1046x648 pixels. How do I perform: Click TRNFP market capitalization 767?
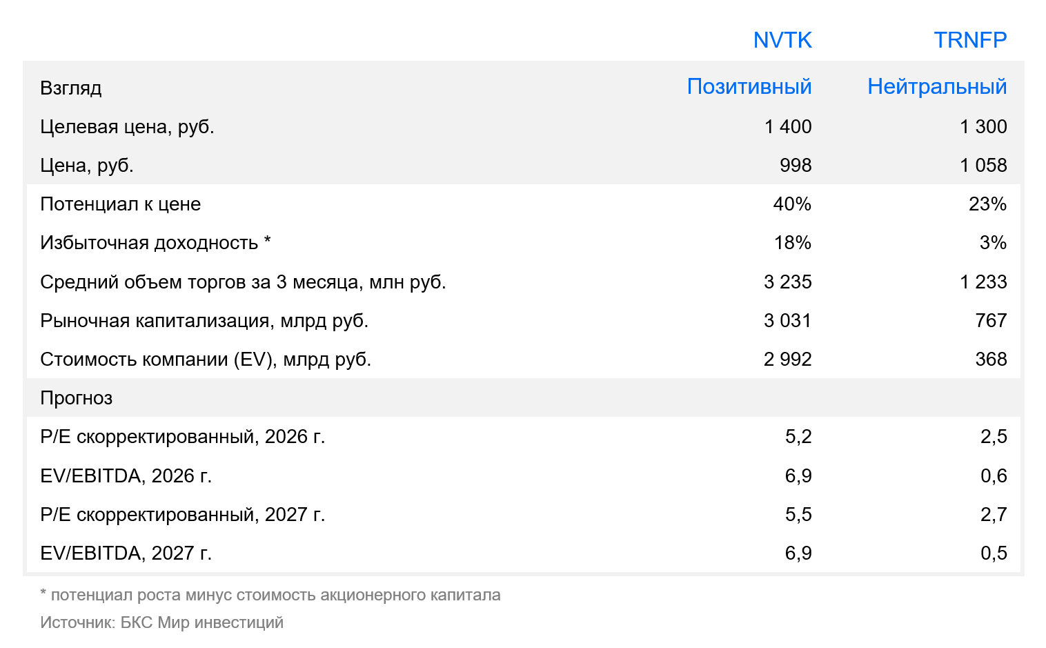coord(991,320)
